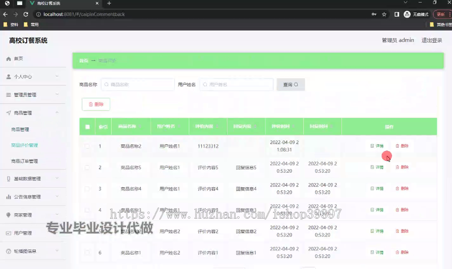Expand 商家管理 submenu chevron
452x269 pixels.
tap(57, 215)
